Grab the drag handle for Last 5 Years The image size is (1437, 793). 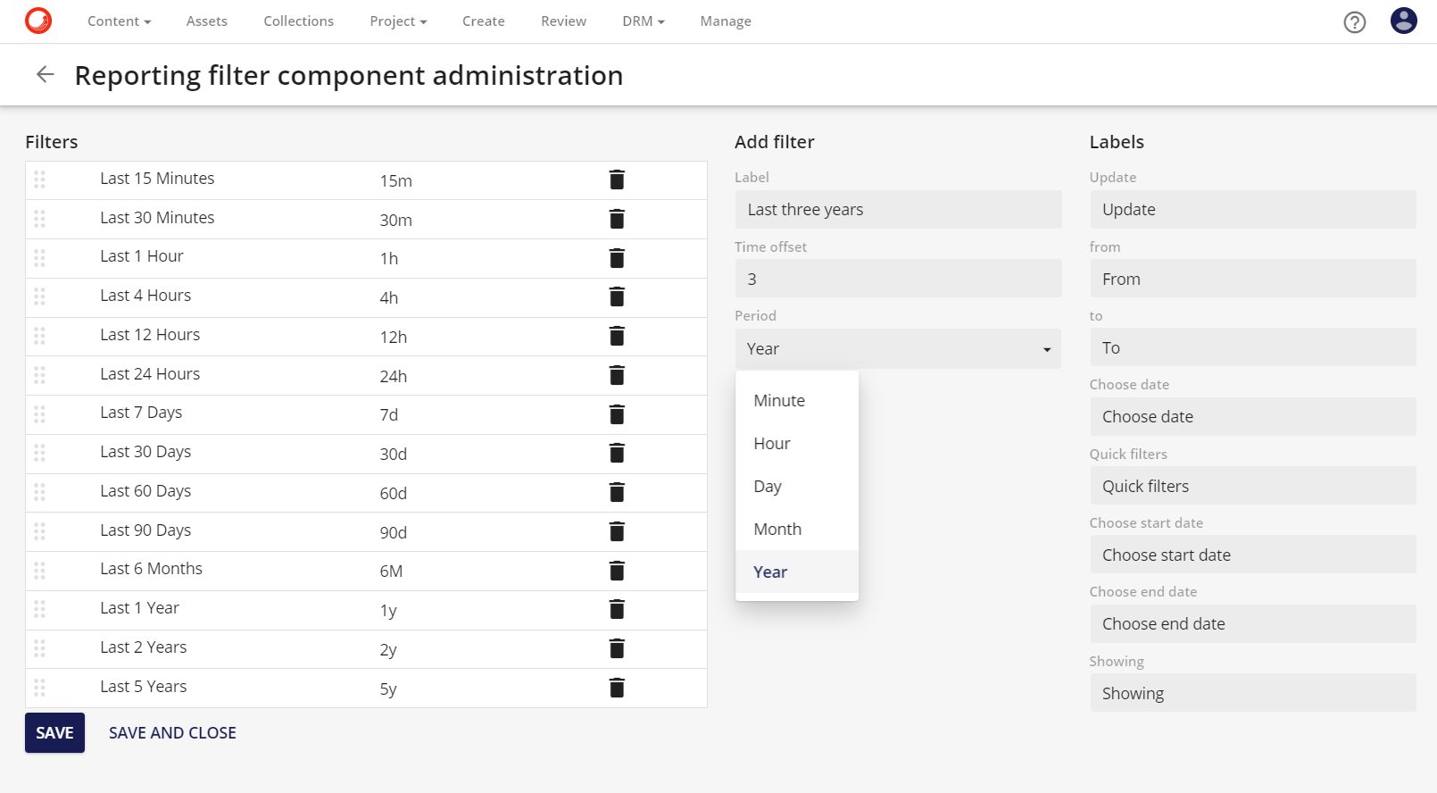39,688
